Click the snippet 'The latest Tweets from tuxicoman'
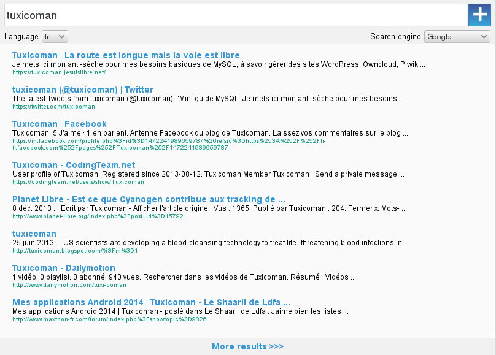 tap(208, 99)
